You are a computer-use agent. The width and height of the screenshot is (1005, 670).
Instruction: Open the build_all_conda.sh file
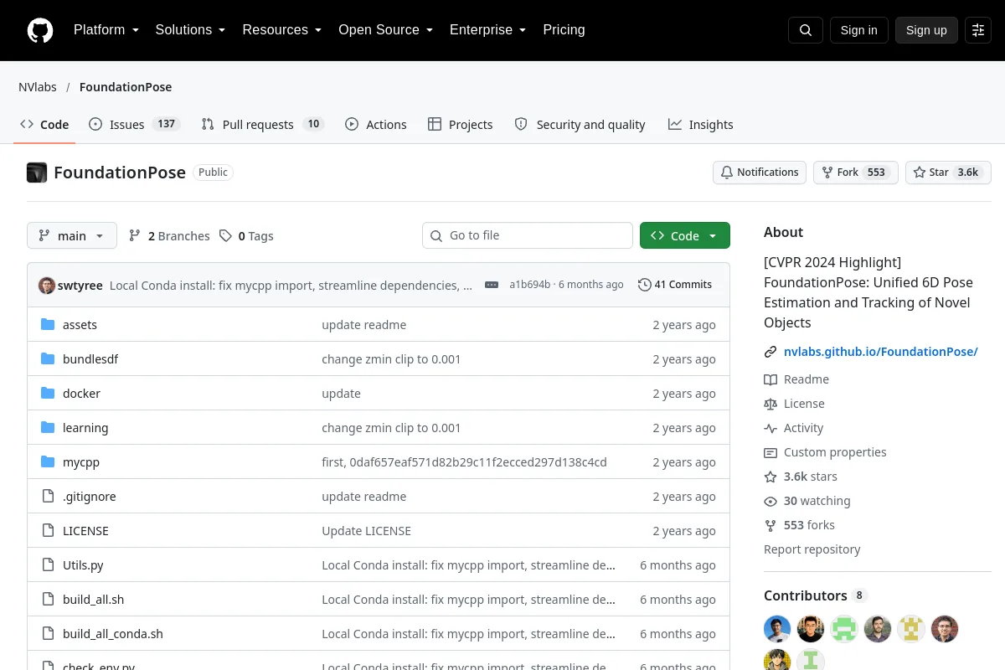click(x=113, y=634)
